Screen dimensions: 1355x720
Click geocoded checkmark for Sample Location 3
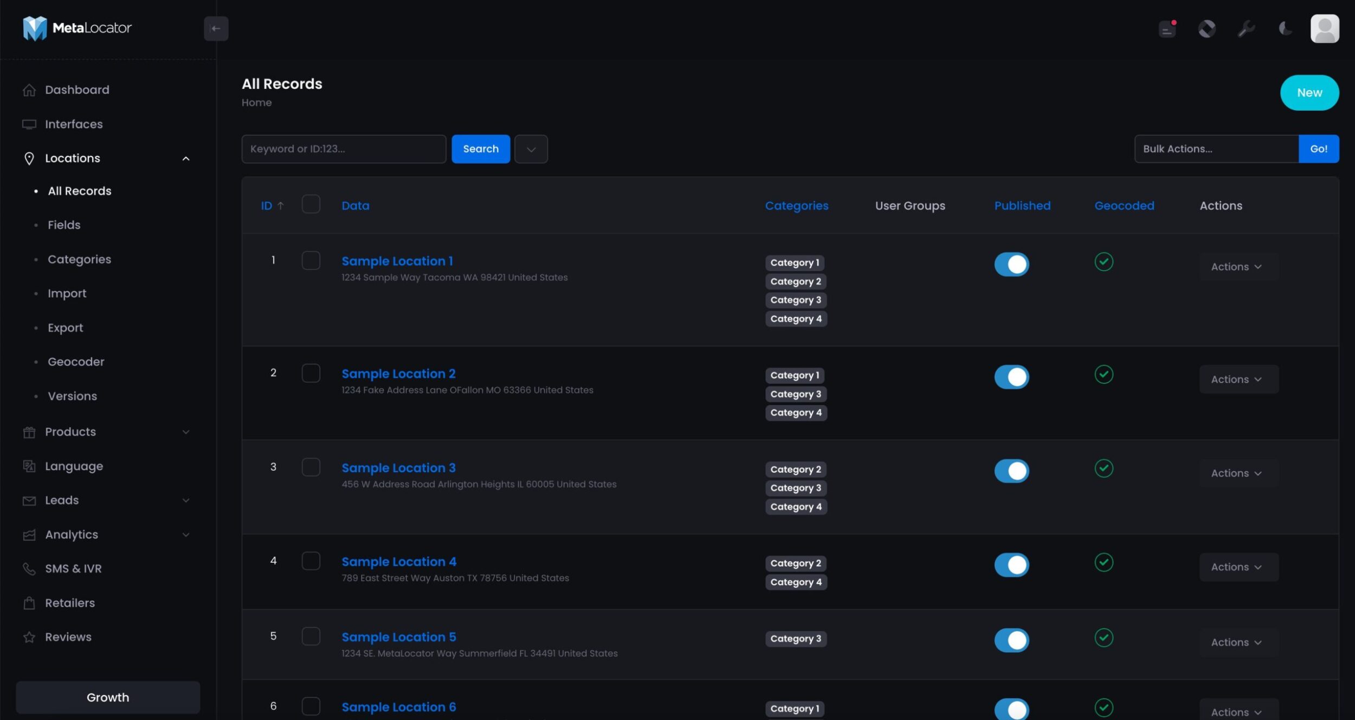tap(1104, 468)
